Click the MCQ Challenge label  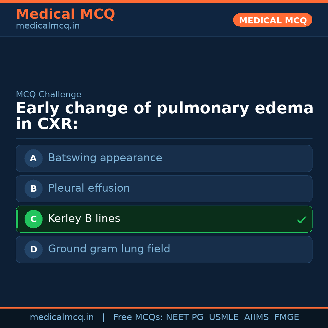49,94
